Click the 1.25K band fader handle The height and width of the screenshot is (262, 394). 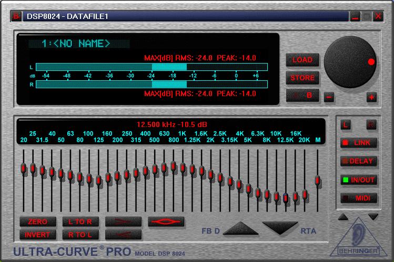192,169
